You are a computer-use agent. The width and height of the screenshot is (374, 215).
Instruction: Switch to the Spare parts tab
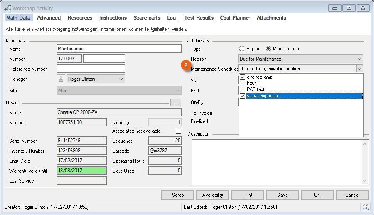coord(147,18)
